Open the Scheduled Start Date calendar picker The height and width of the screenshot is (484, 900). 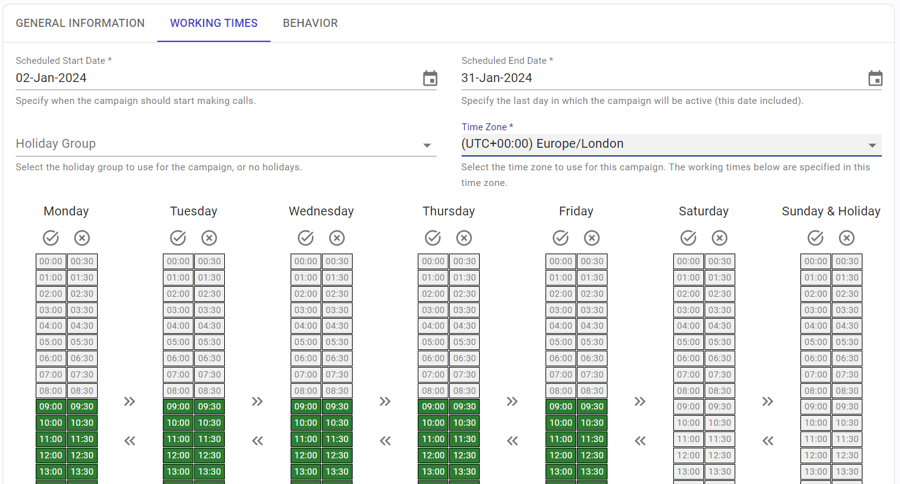pyautogui.click(x=430, y=78)
